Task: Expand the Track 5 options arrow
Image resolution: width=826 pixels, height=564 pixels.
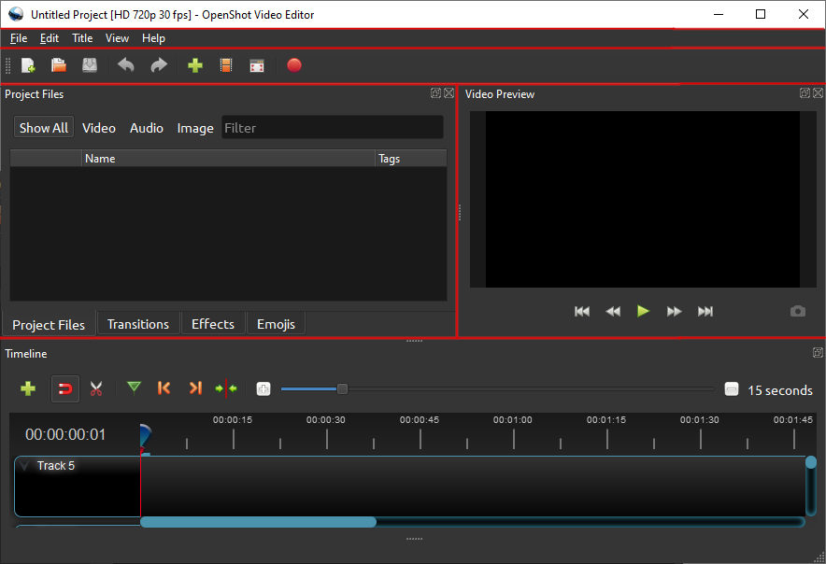Action: coord(24,466)
